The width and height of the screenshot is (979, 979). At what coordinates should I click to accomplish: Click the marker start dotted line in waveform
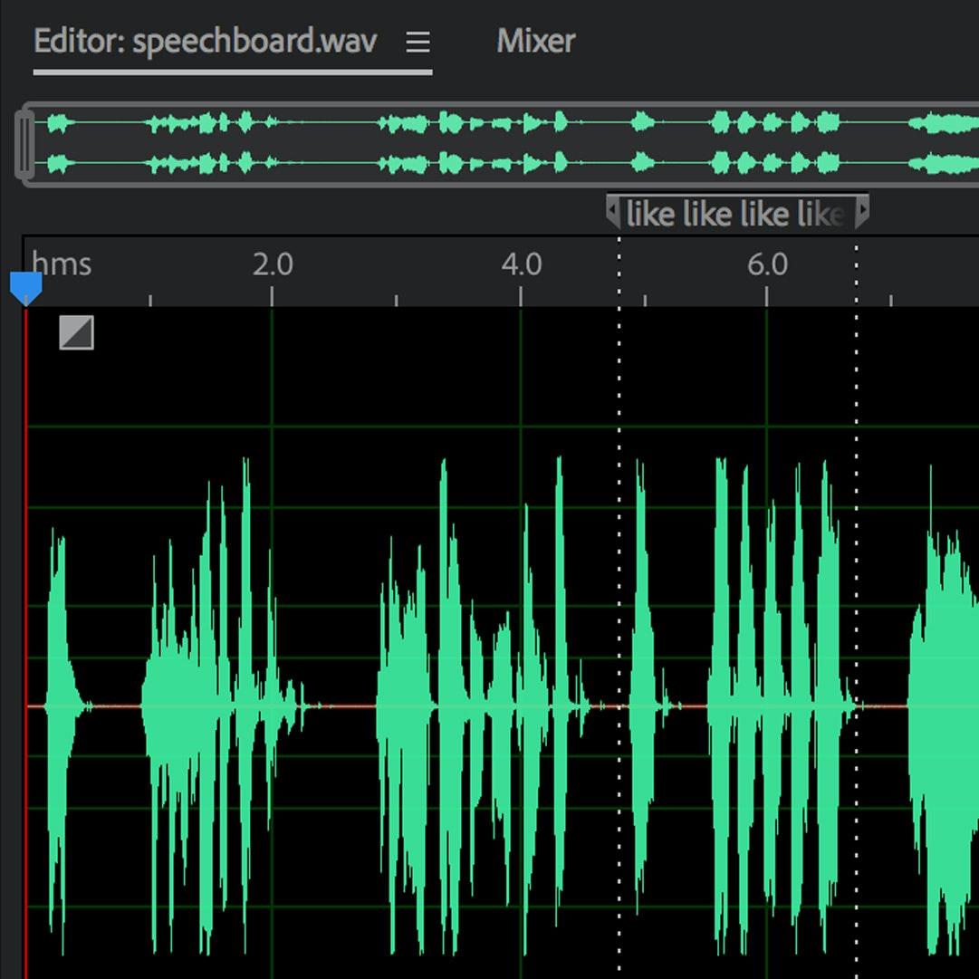point(619,543)
